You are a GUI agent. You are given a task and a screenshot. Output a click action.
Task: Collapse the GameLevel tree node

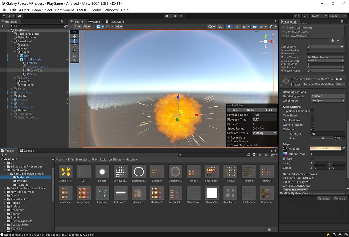coord(12,41)
